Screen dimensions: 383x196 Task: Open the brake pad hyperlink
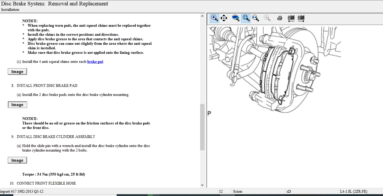(x=95, y=62)
